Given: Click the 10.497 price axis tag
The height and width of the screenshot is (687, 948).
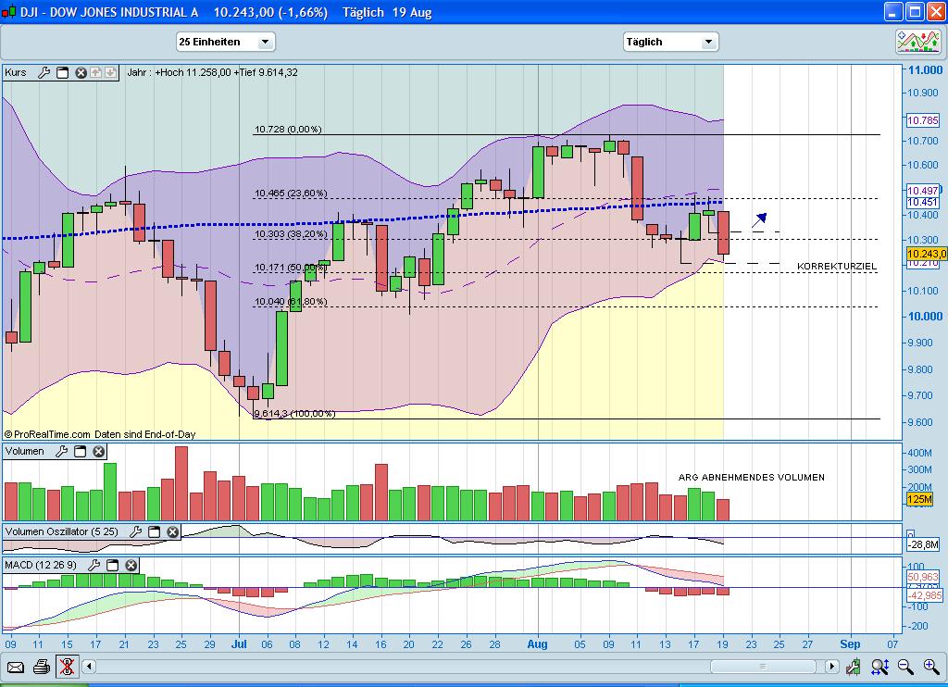Looking at the screenshot, I should (923, 191).
